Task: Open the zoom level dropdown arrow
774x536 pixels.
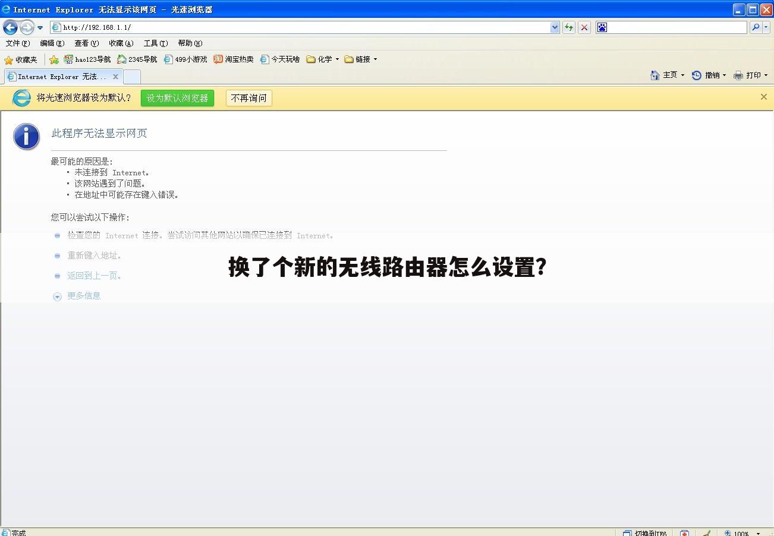Action: pos(758,534)
